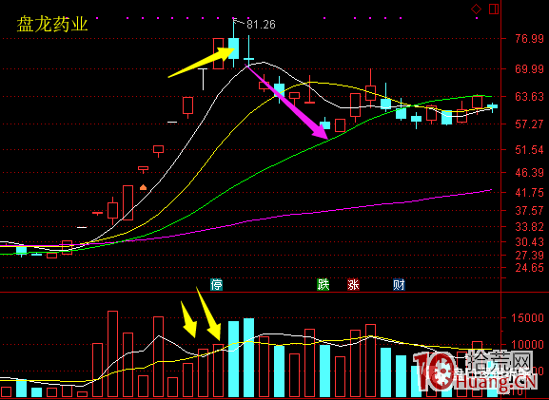Select the 30.43 price axis value
The height and width of the screenshot is (400, 549).
click(x=529, y=241)
